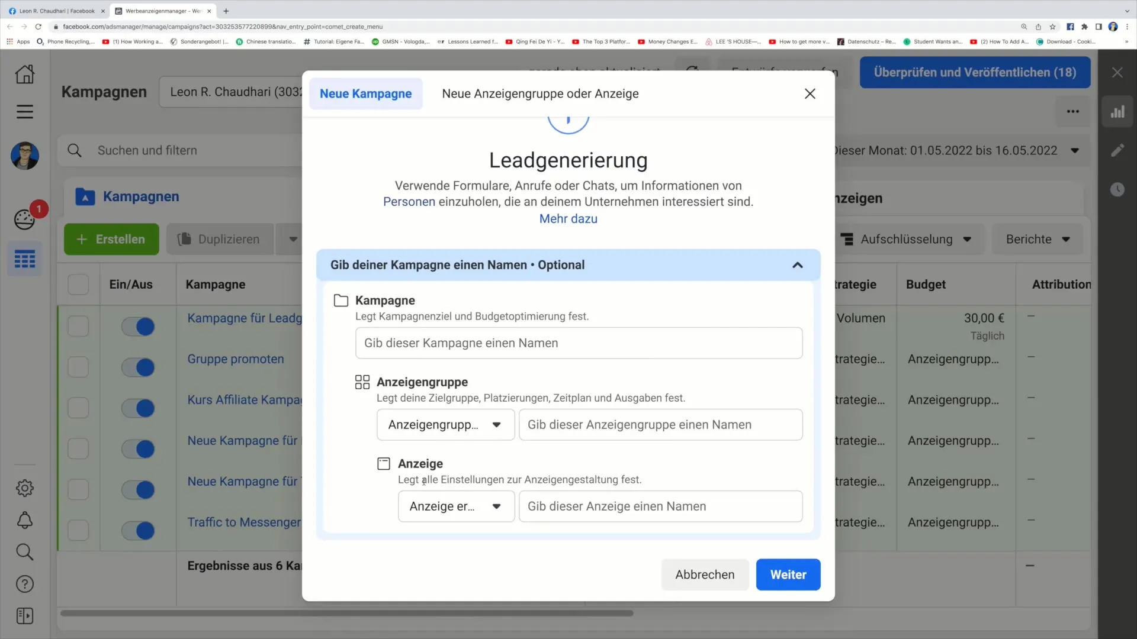
Task: Check the Kampagne für Leadg row checkbox
Action: pyautogui.click(x=78, y=327)
